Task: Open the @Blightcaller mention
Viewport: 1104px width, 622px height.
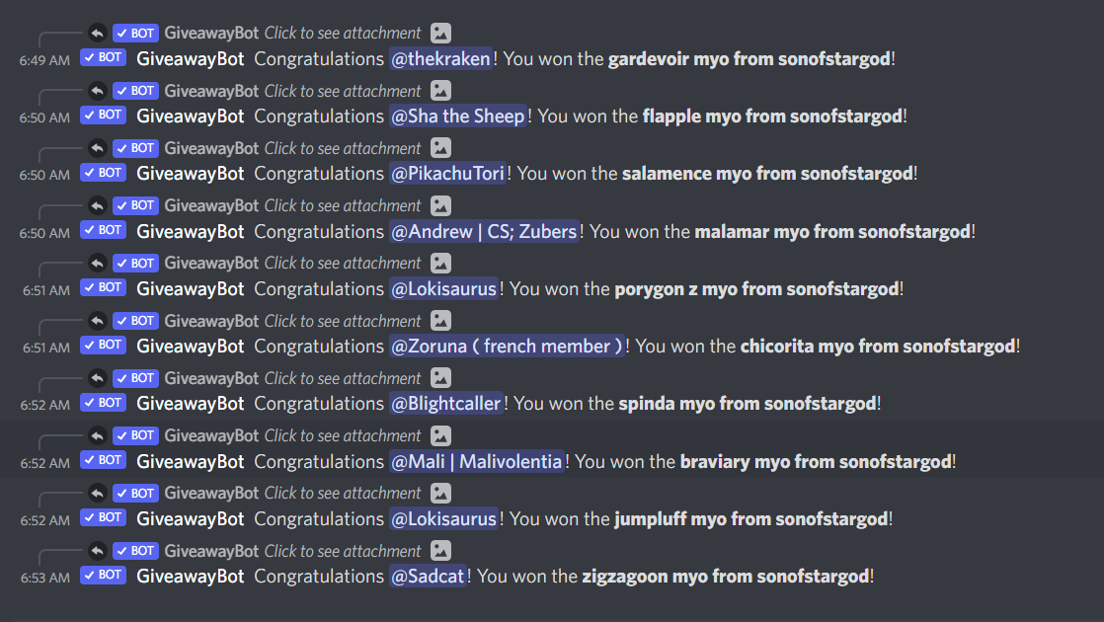Action: click(x=446, y=404)
